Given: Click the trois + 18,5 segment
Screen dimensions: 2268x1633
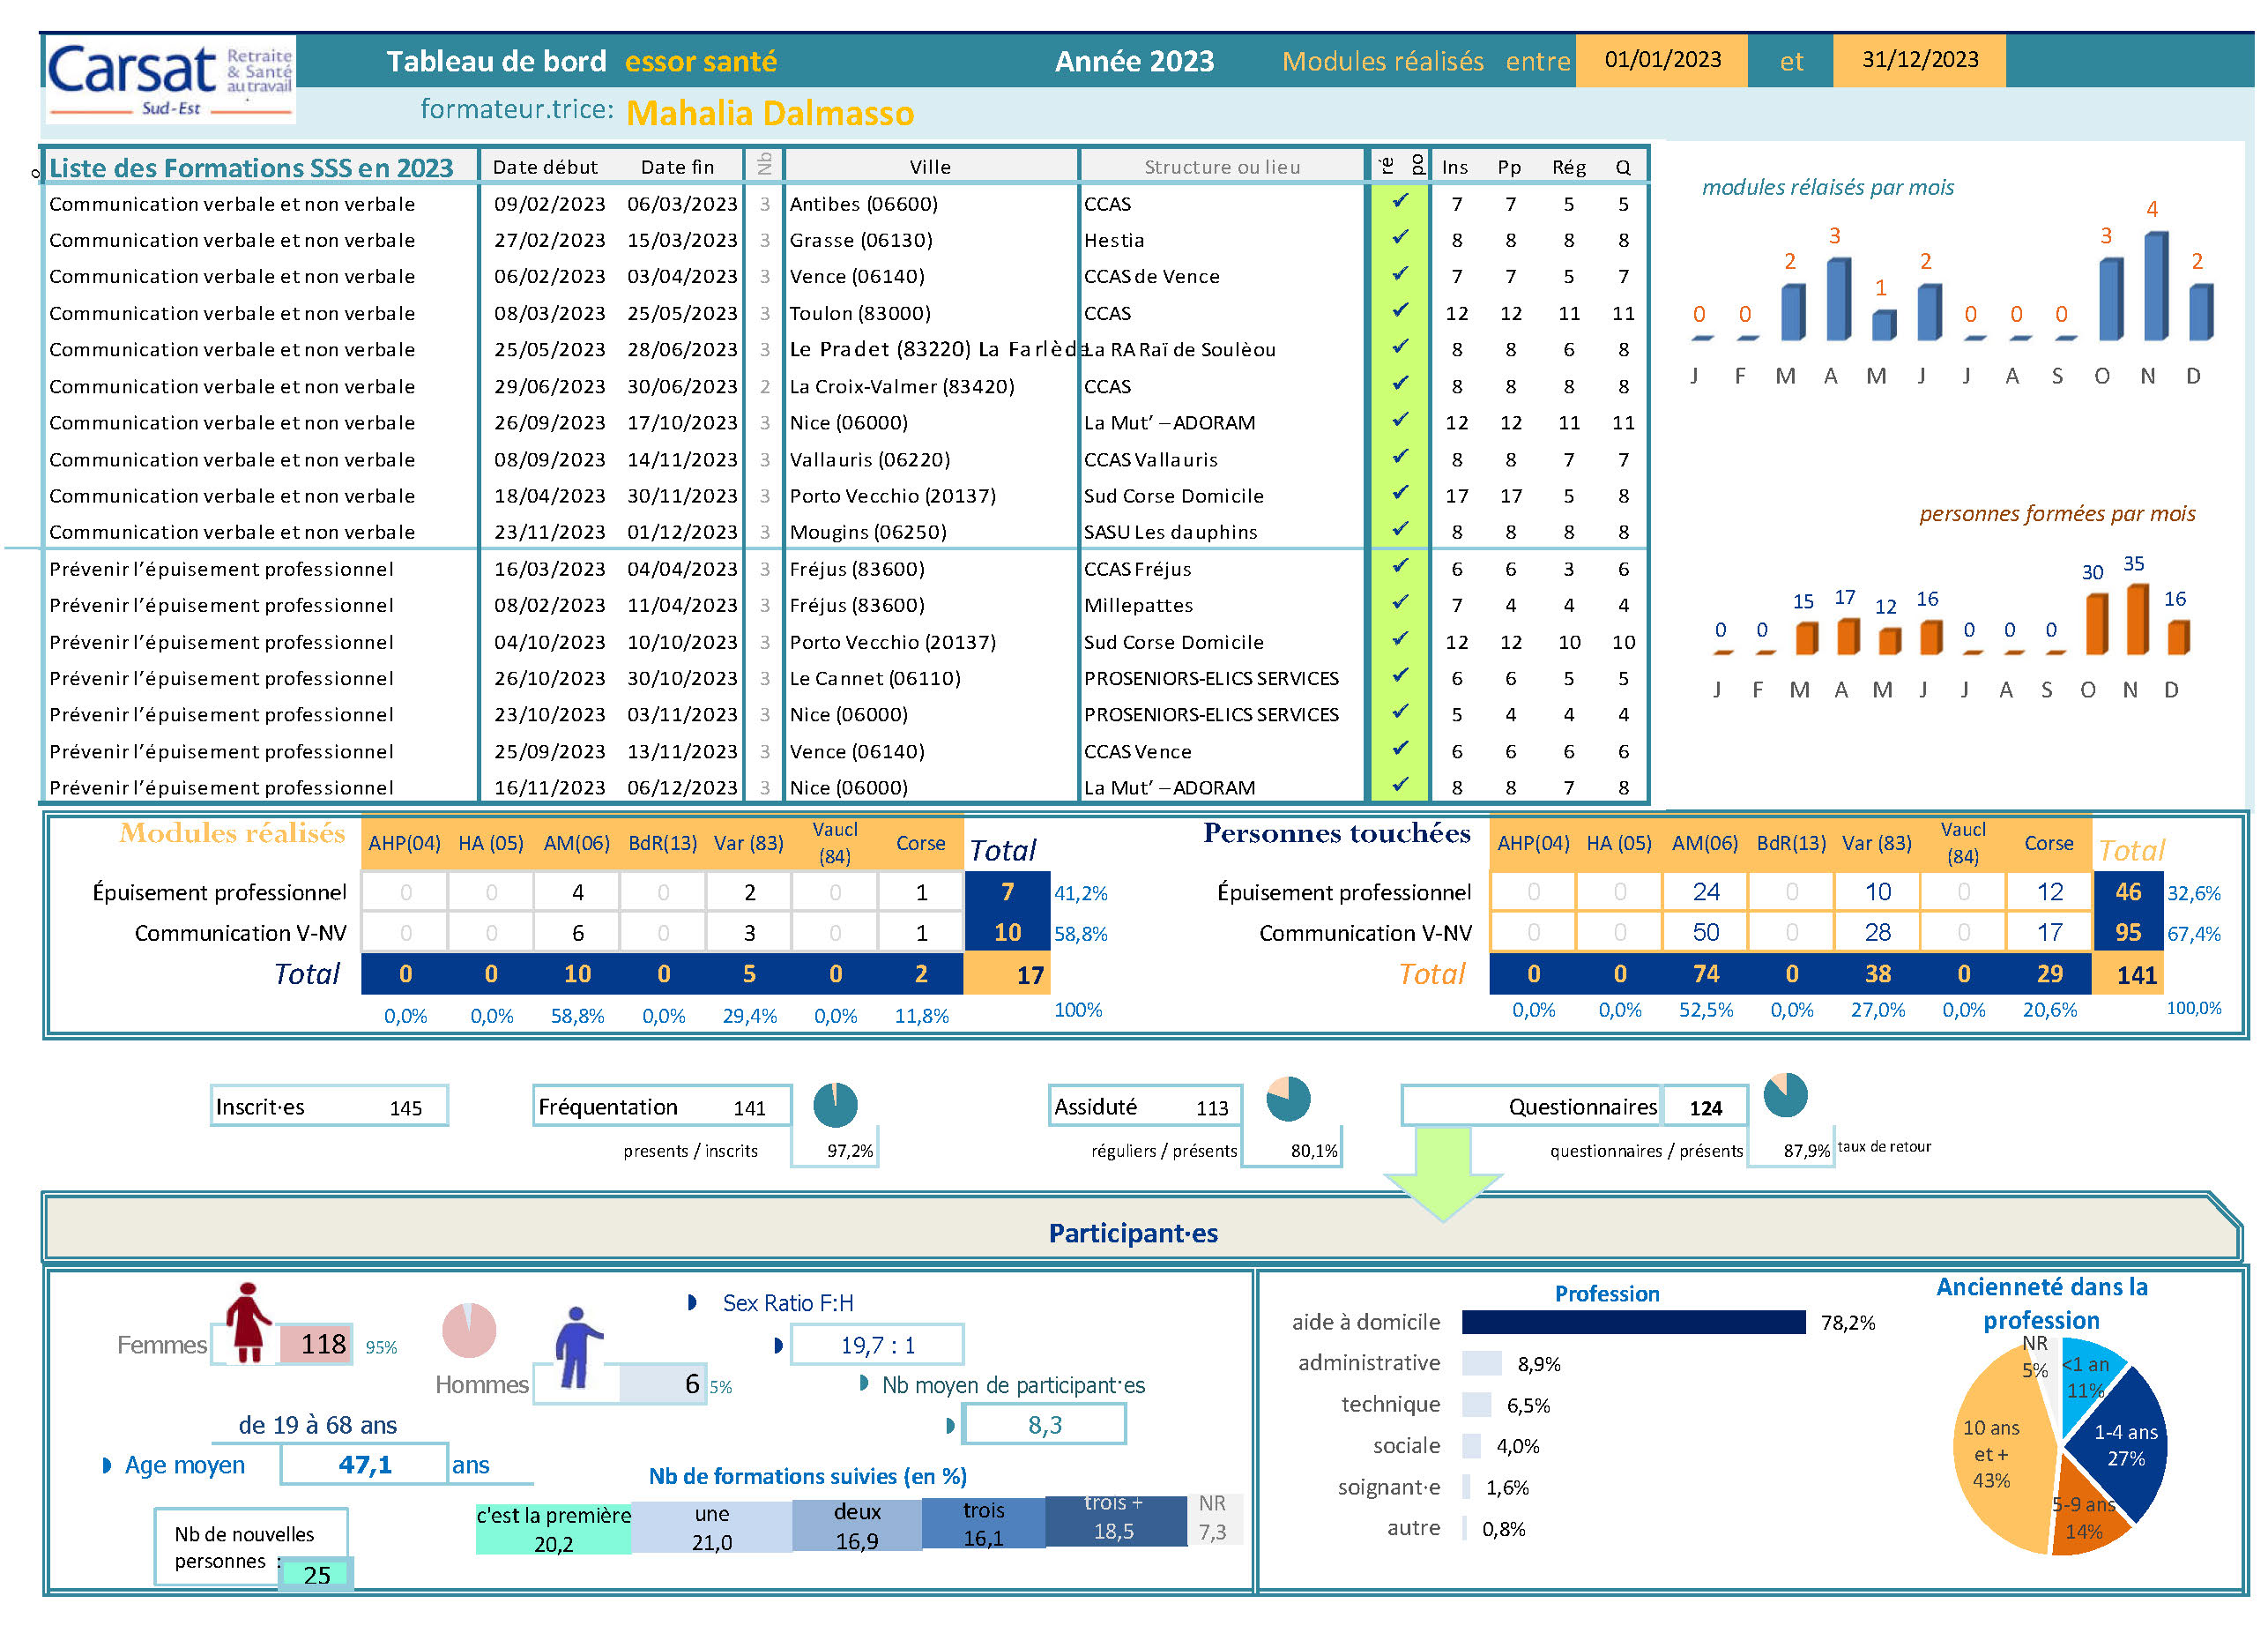Looking at the screenshot, I should (1115, 1520).
